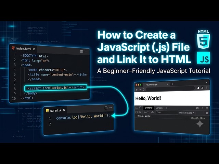Reload the page in the browser
Viewport: 219px width, 164px height.
(143, 90)
